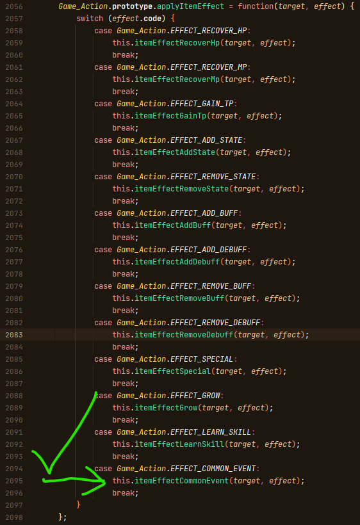Click line number 2091 in the gutter
This screenshot has height=525, width=360.
14,432
